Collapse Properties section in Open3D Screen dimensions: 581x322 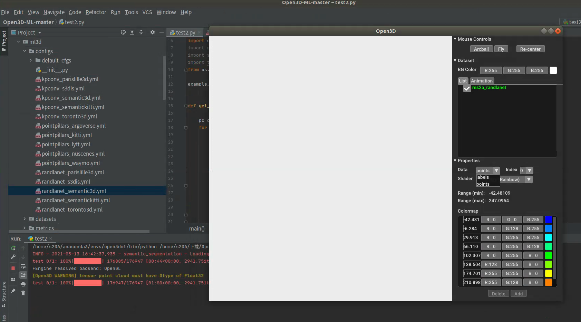(x=455, y=160)
